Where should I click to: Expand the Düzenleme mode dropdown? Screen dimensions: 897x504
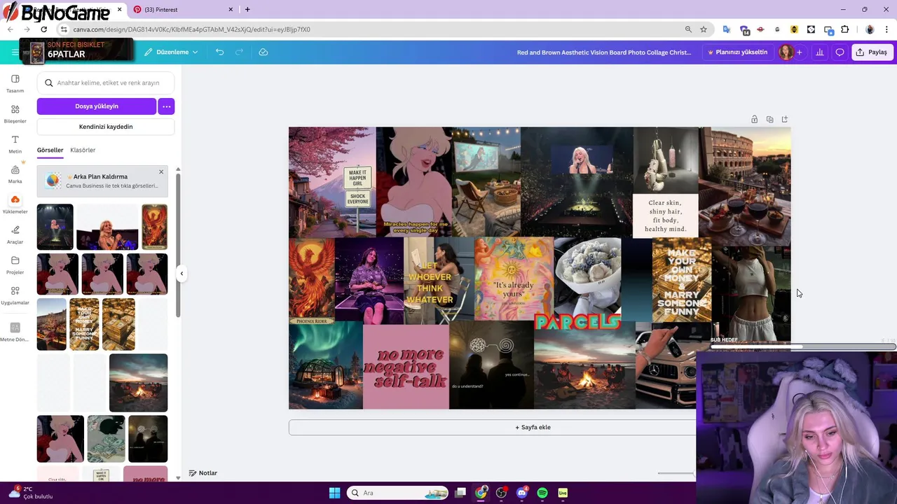coord(171,52)
